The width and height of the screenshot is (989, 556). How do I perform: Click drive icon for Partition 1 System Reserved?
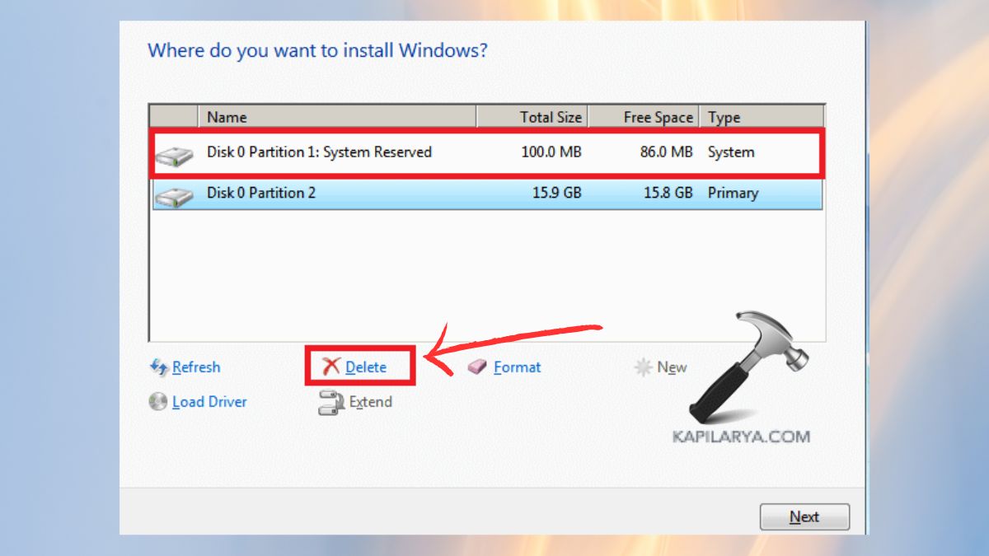coord(175,155)
